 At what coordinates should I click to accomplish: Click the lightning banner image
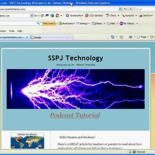pos(76,89)
